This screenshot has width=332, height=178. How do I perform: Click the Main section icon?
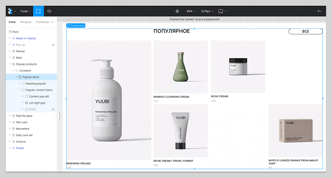coord(14,58)
